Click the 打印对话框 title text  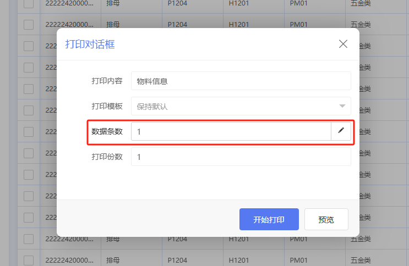tap(90, 44)
